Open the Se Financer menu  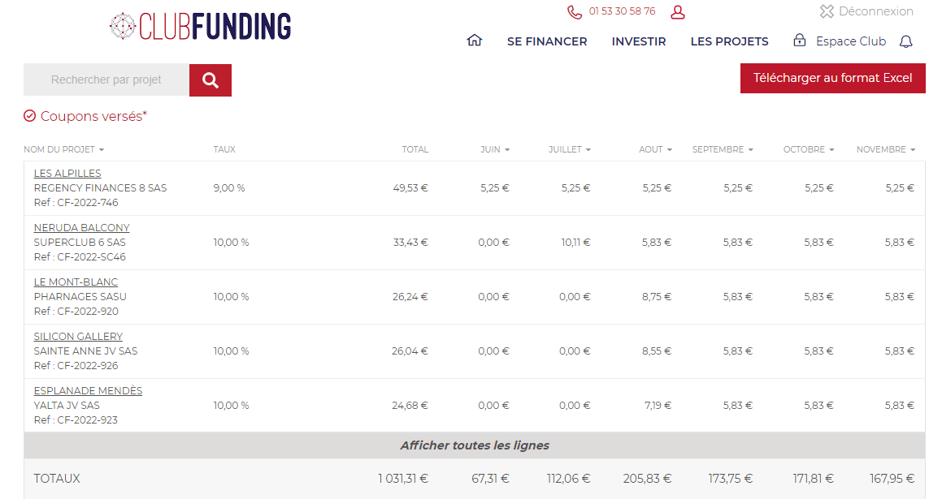point(547,41)
